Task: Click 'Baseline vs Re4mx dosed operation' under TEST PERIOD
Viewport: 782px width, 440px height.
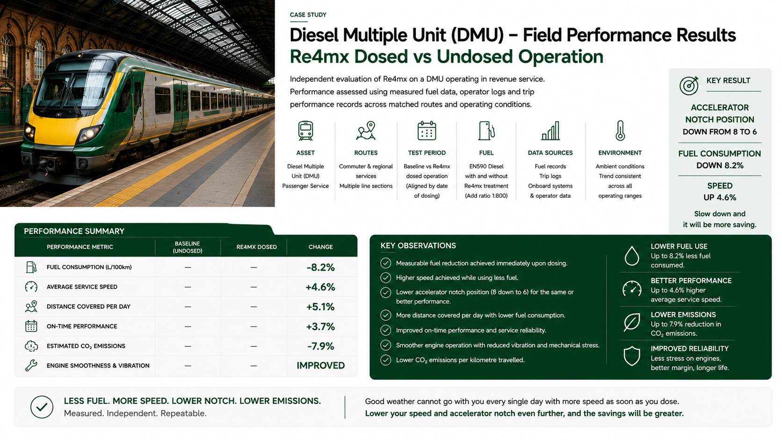Action: pos(427,171)
